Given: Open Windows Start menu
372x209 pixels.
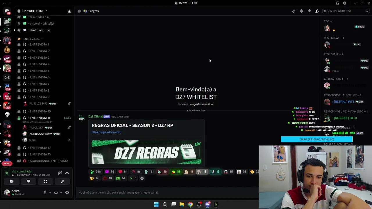Looking at the screenshot, I should 156,204.
